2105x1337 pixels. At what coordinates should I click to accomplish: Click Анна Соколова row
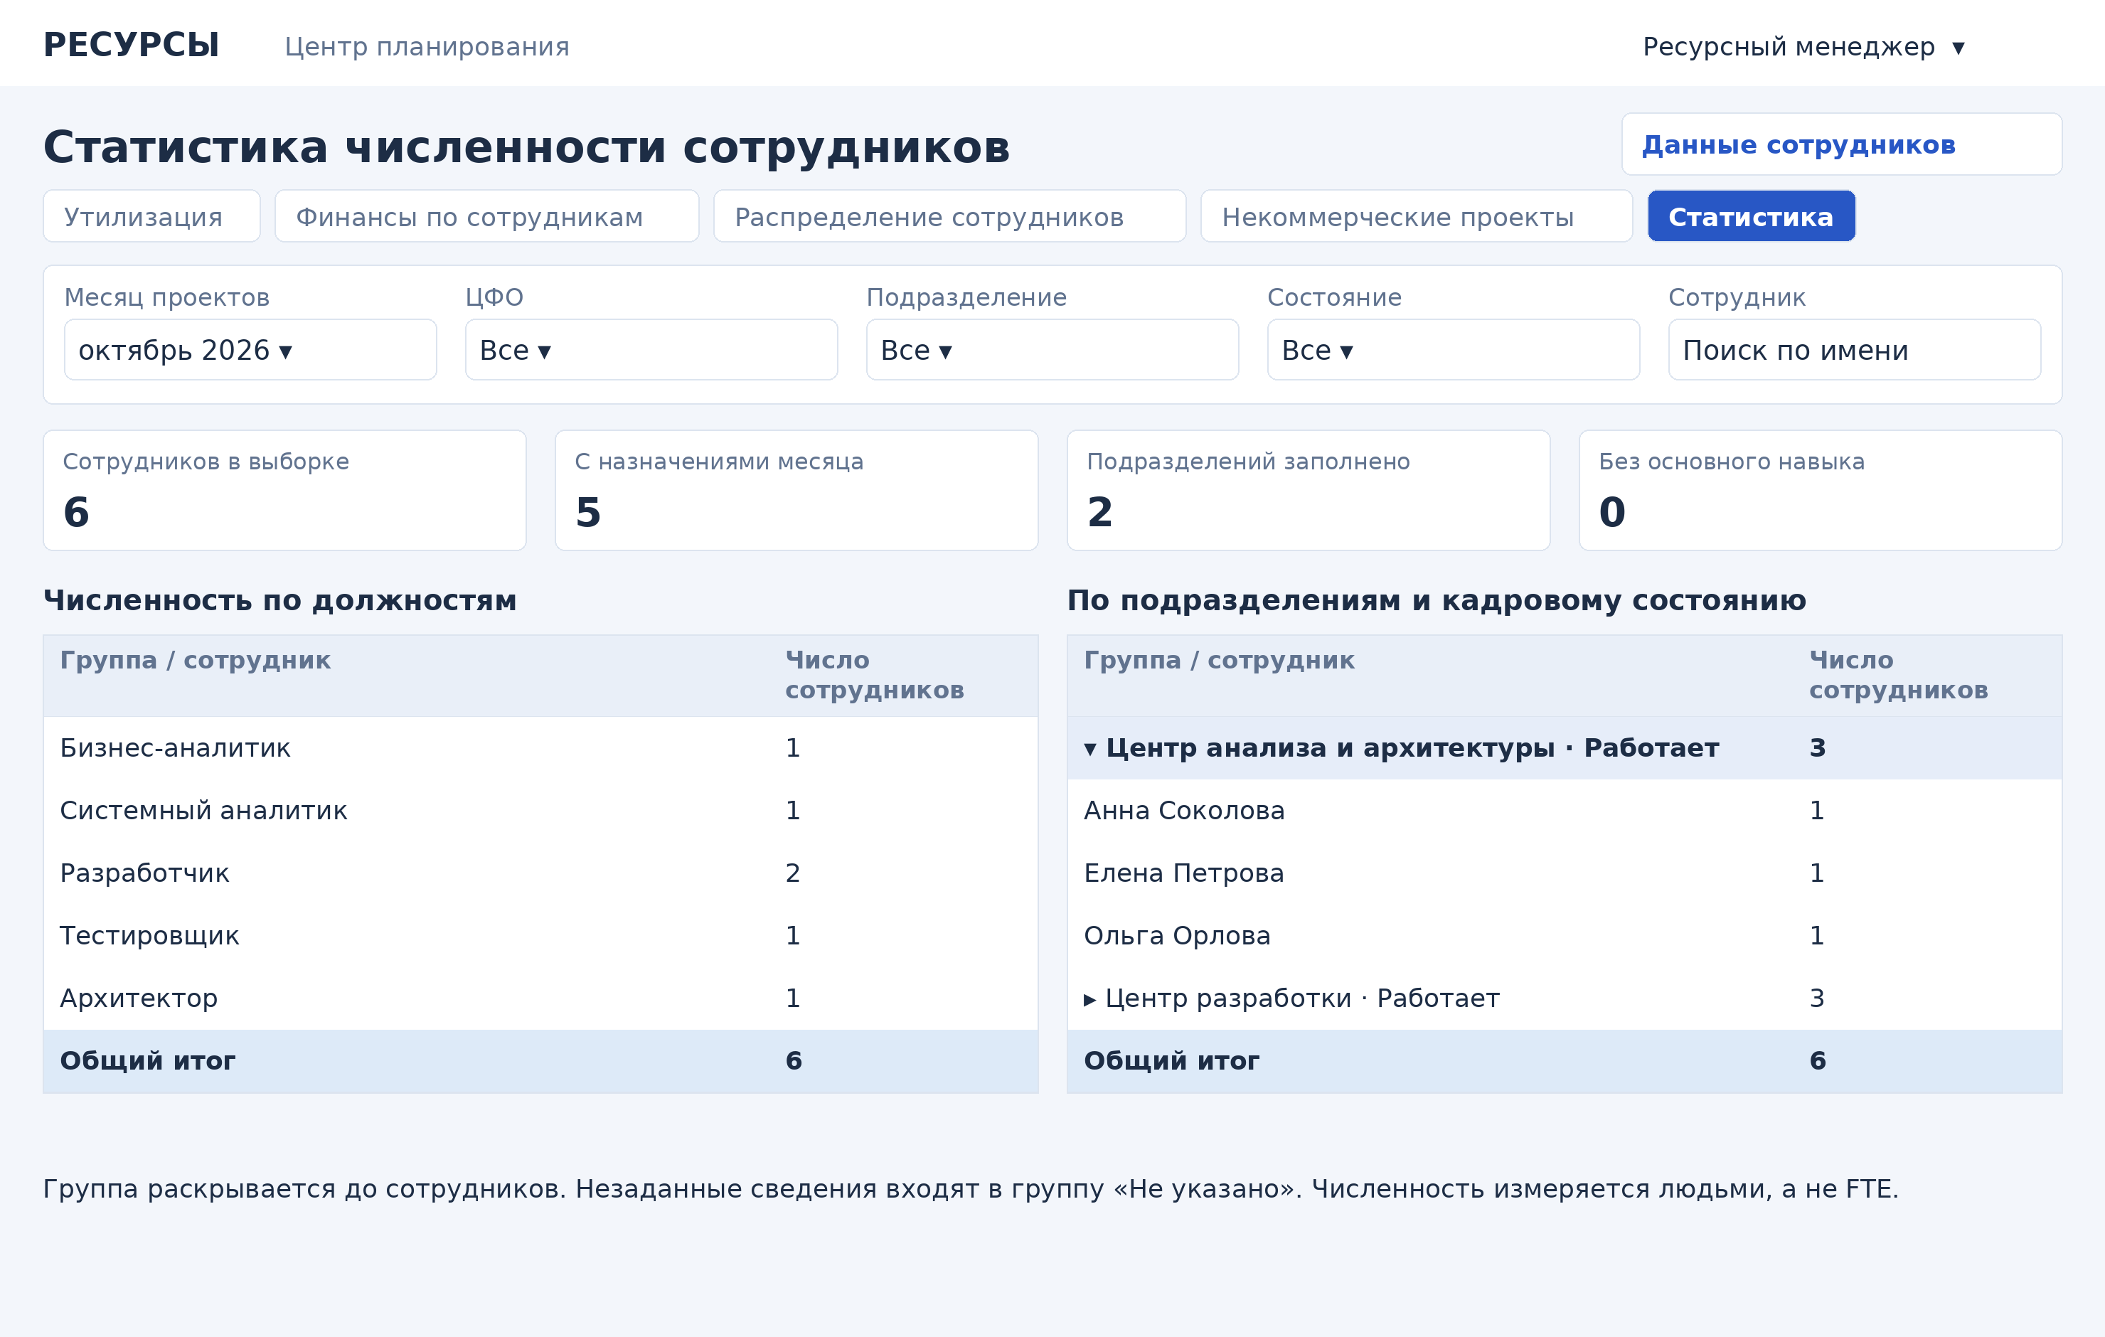tap(1564, 811)
